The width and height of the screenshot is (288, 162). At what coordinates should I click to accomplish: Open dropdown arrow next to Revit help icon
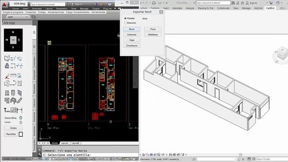click(281, 3)
